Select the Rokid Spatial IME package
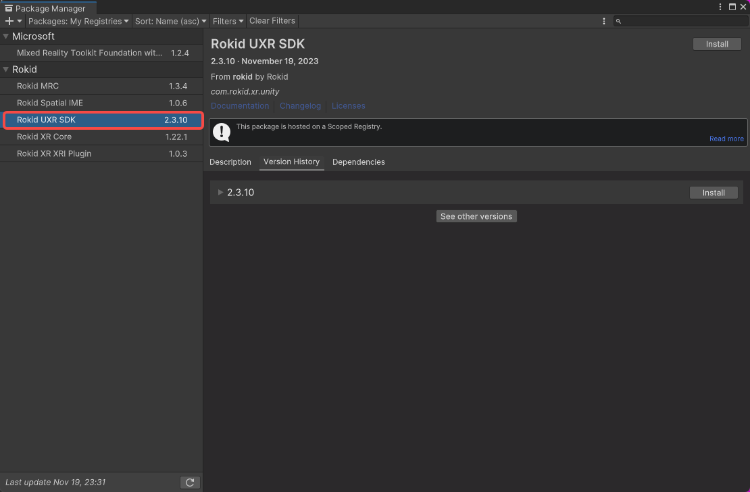The image size is (750, 492). pyautogui.click(x=101, y=103)
